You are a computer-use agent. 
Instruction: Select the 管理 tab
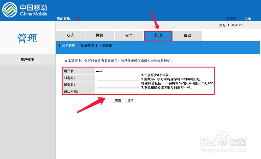pos(158,35)
